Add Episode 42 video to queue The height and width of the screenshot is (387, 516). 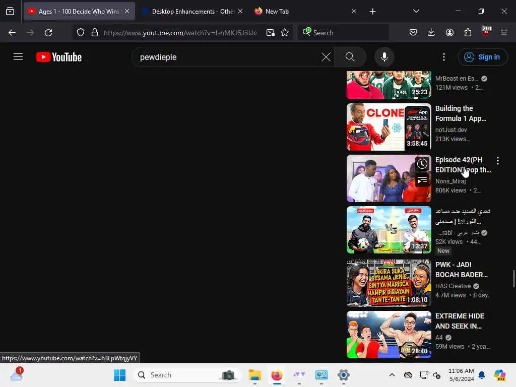click(422, 180)
